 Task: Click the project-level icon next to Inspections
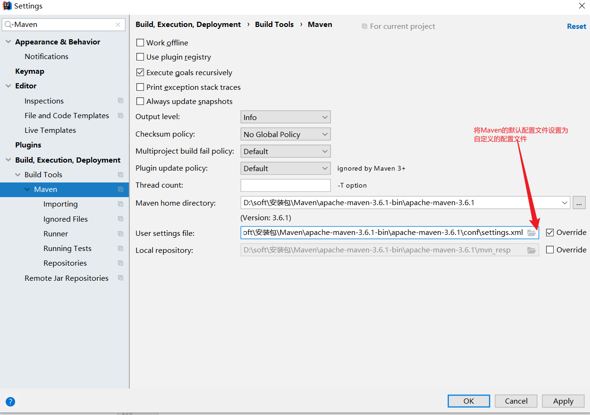coord(121,101)
